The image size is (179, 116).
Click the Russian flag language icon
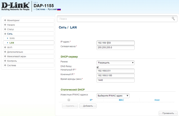click(x=59, y=9)
